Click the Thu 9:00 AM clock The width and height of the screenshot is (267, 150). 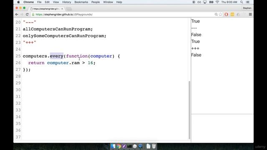coord(229,2)
